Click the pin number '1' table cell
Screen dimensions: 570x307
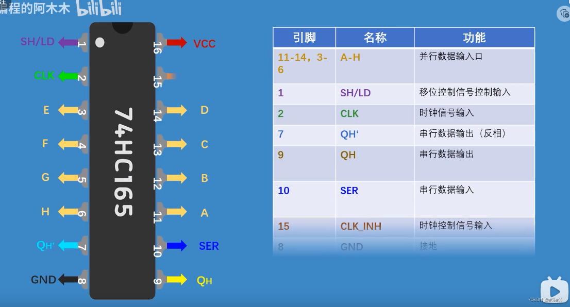(304, 94)
